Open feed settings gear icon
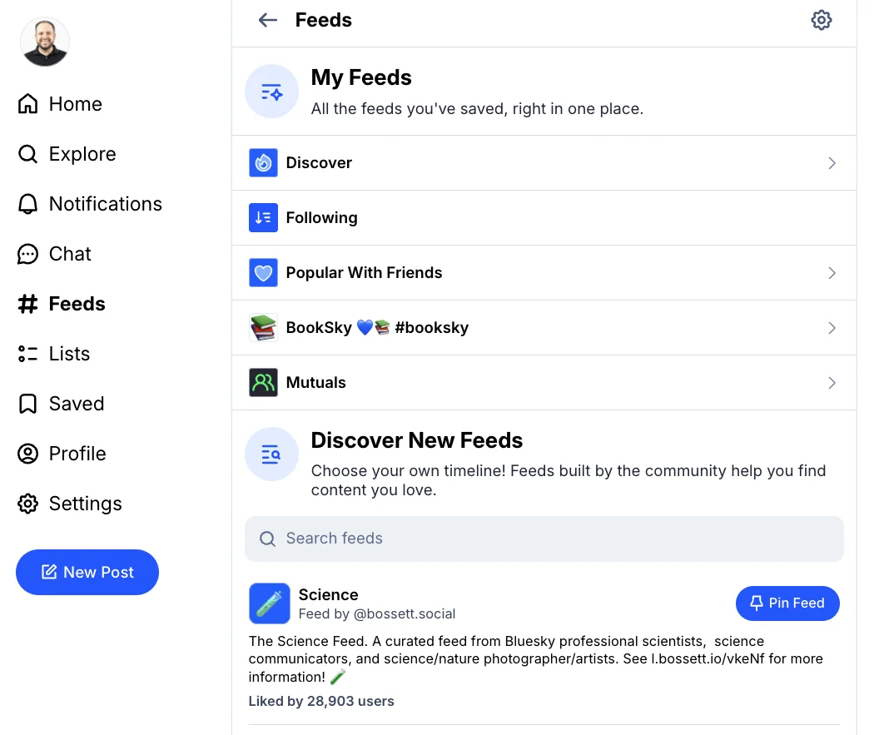This screenshot has height=735, width=874. [821, 20]
